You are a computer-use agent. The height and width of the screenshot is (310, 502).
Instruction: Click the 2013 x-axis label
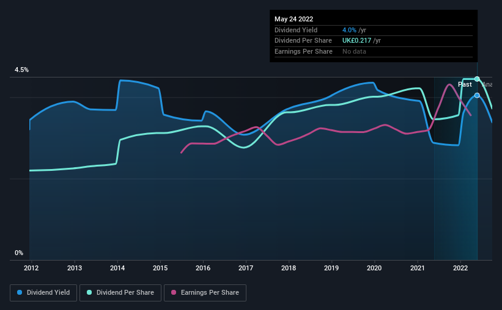click(x=74, y=268)
